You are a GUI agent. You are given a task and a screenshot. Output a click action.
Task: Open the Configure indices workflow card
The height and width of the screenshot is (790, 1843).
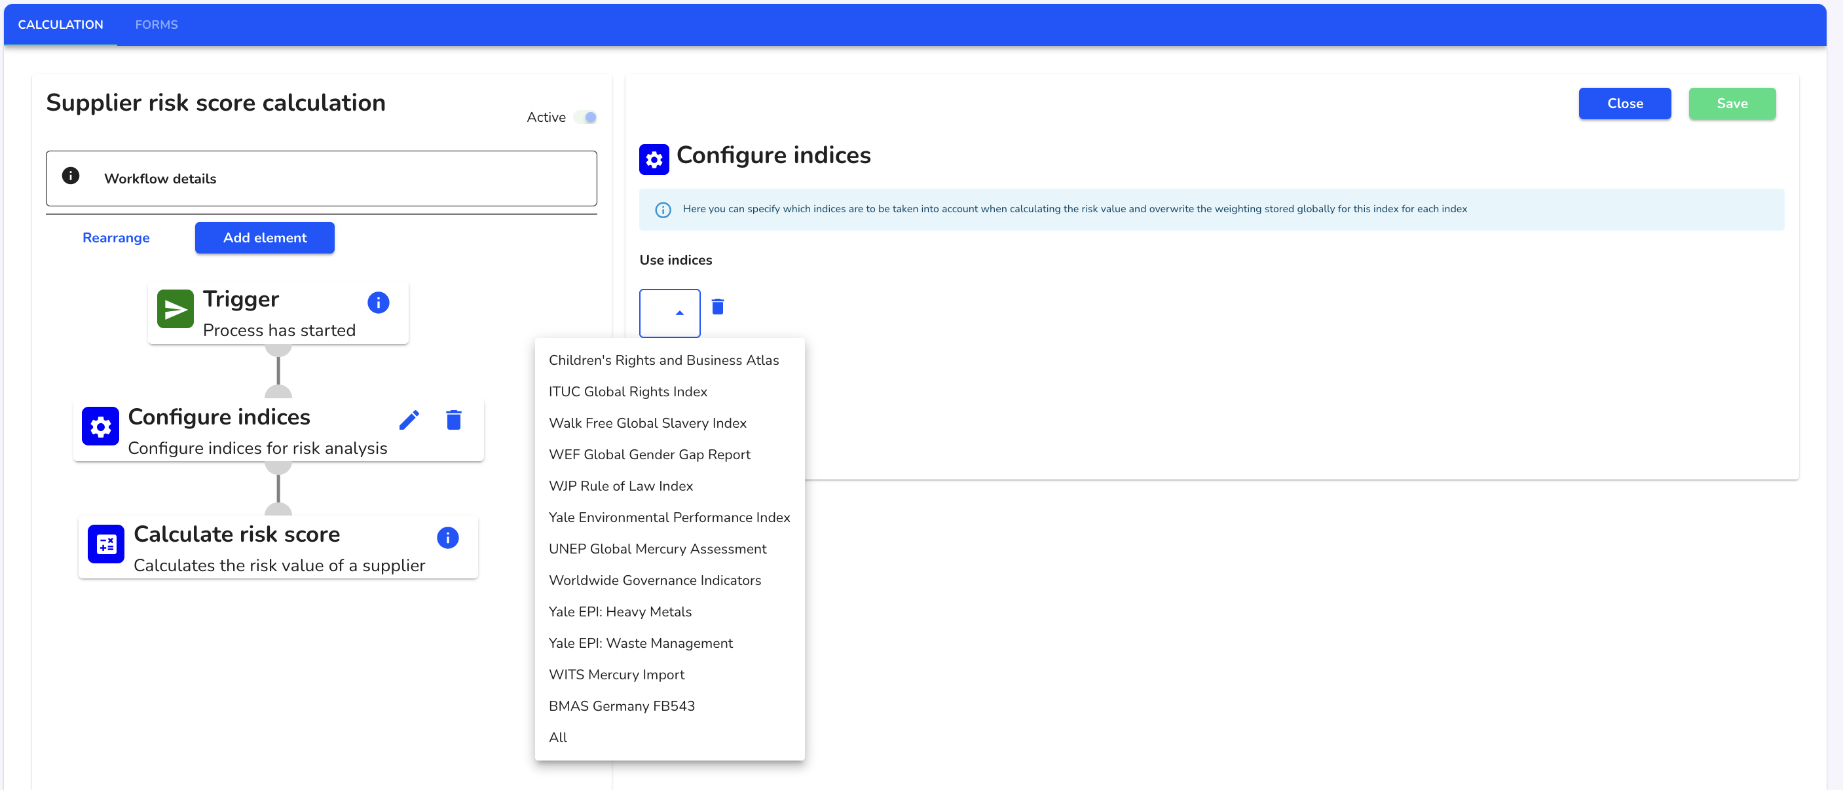tap(278, 430)
